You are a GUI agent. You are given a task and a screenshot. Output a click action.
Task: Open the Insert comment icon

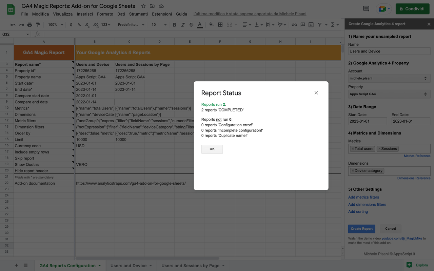coord(302,24)
